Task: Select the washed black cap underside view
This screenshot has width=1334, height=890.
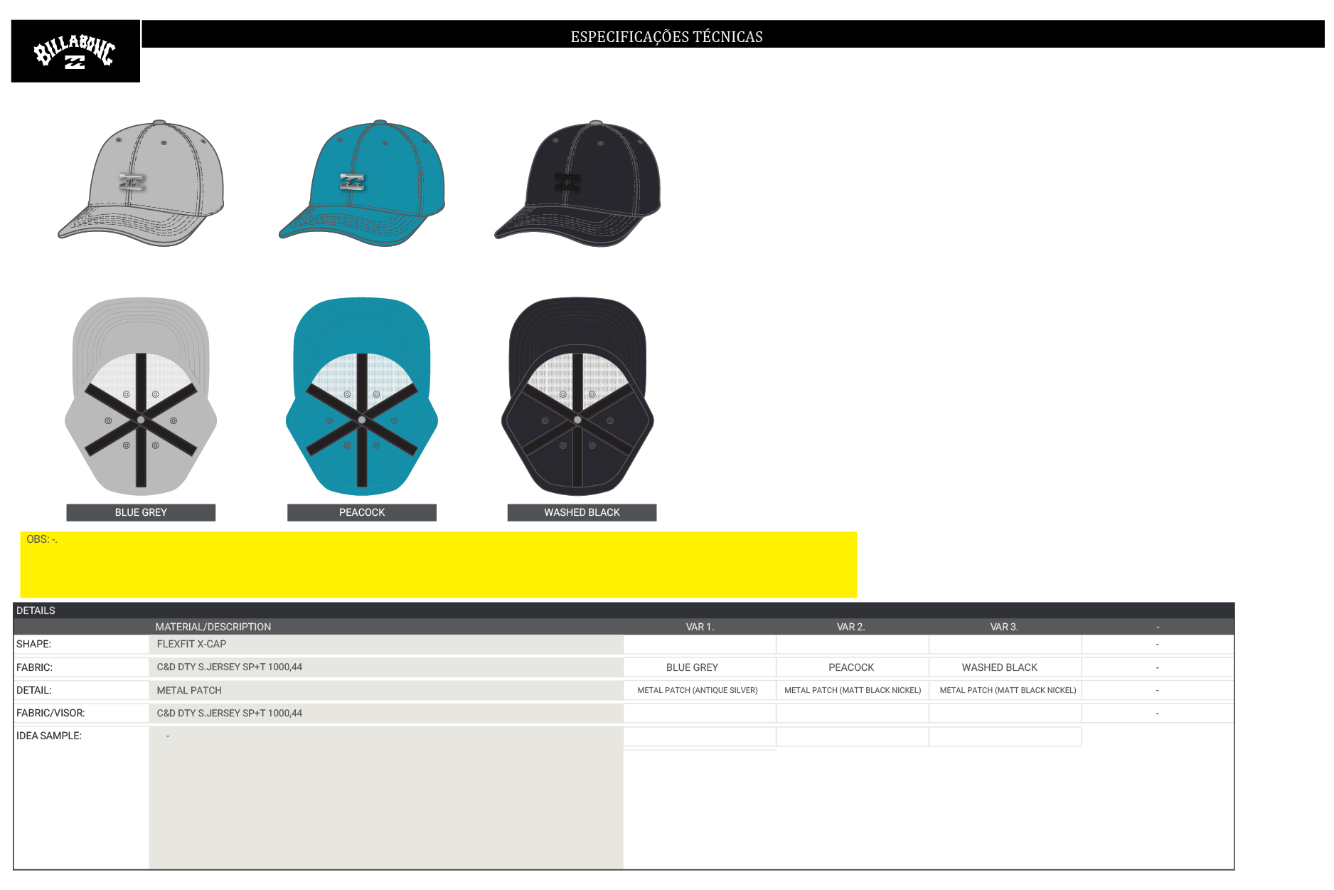Action: (577, 396)
